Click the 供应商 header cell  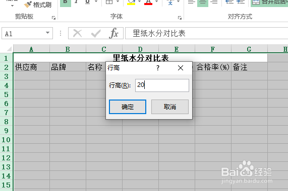point(32,67)
